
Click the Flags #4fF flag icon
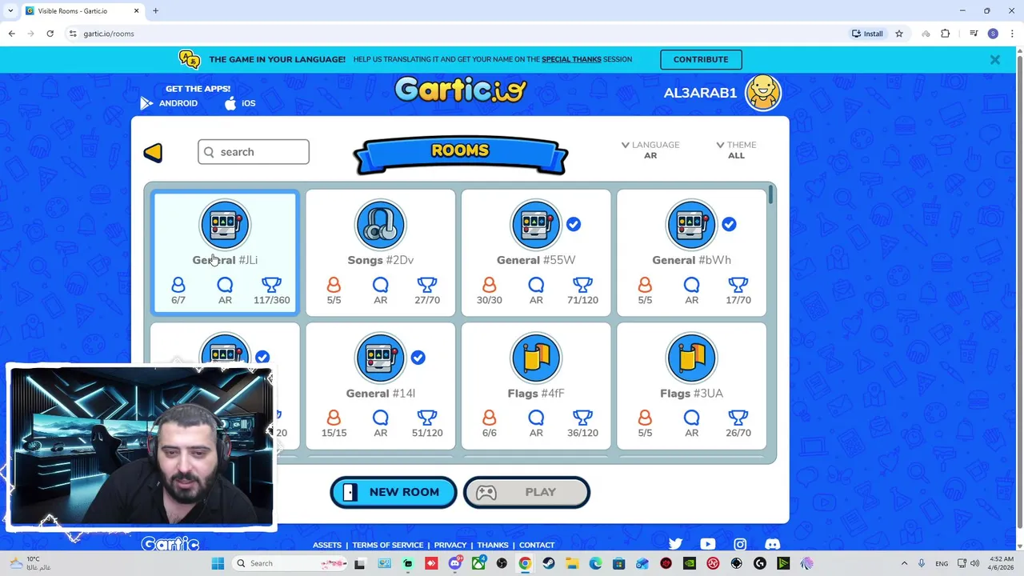point(536,358)
